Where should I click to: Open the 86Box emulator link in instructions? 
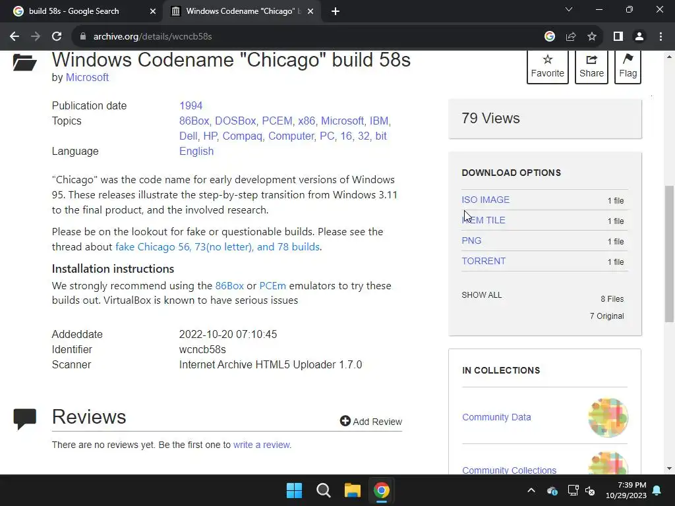pos(229,286)
